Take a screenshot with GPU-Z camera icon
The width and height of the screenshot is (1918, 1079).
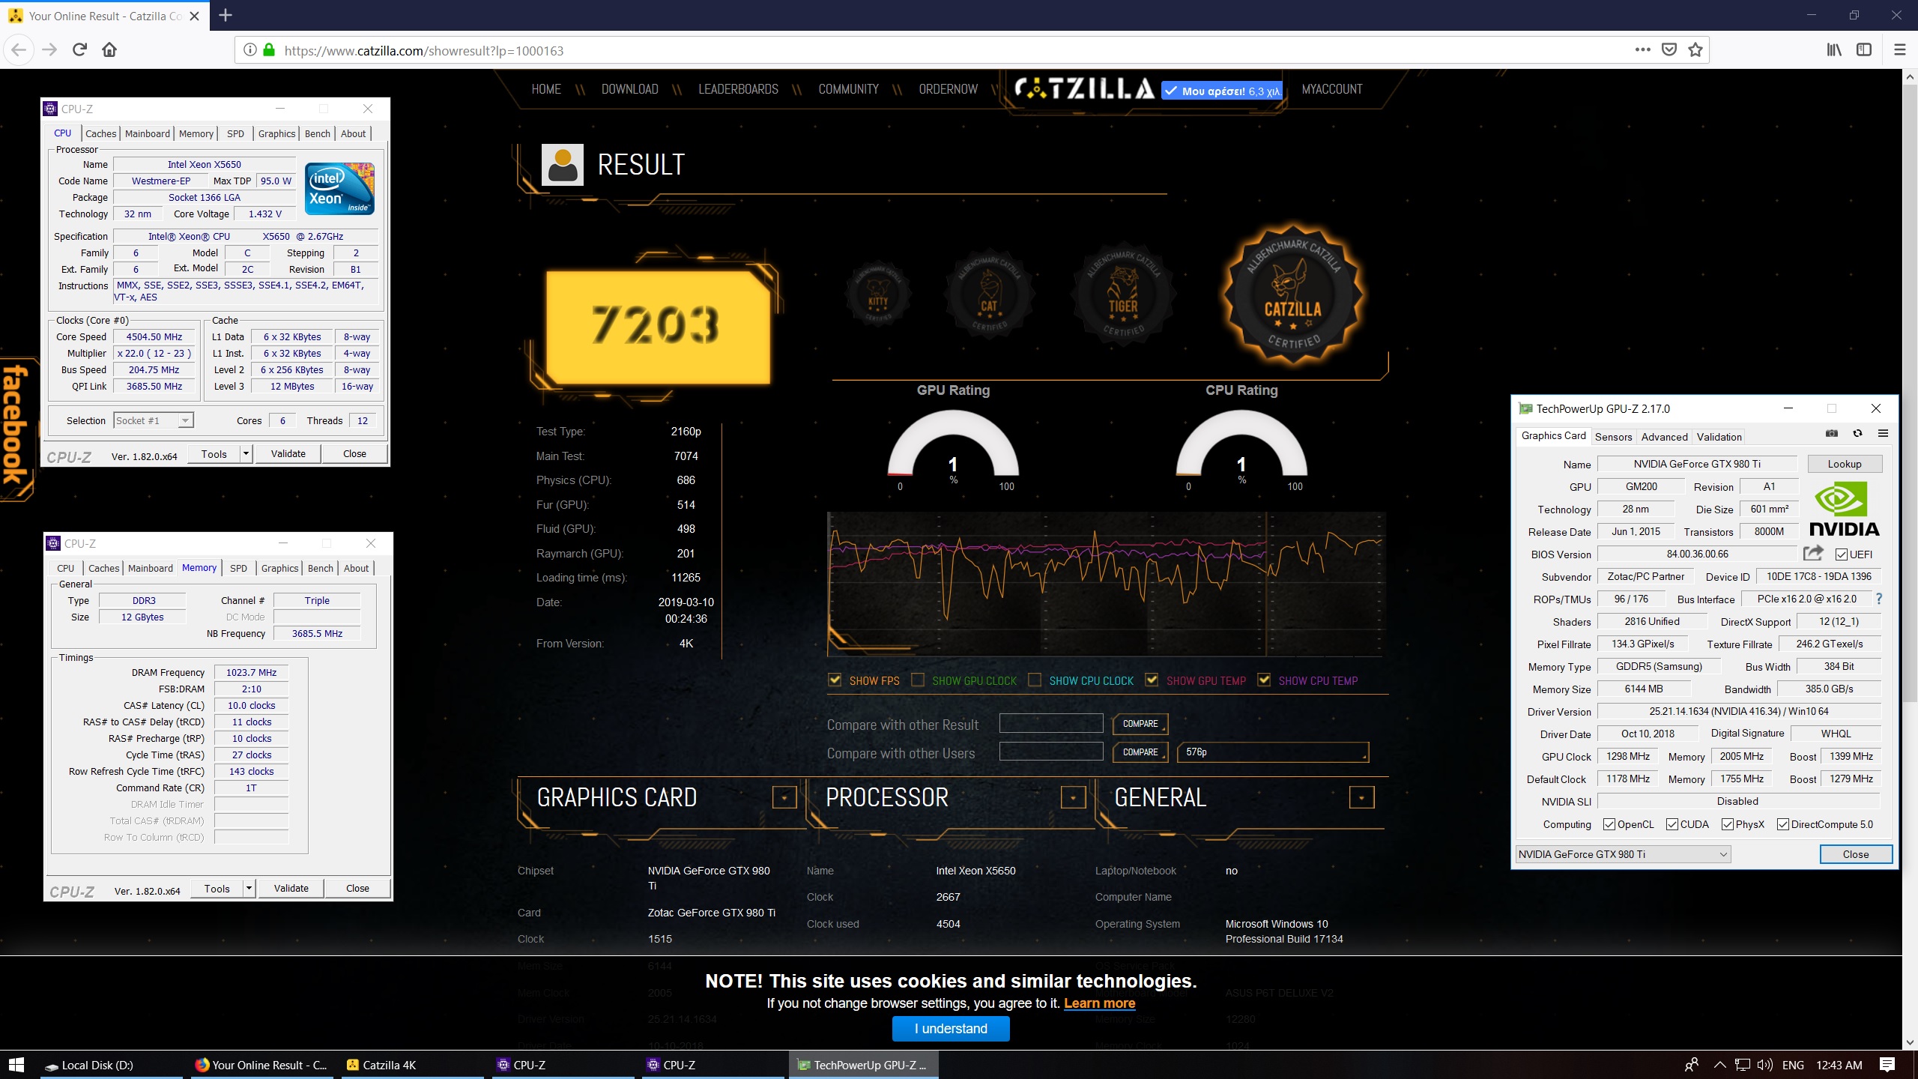coord(1832,434)
